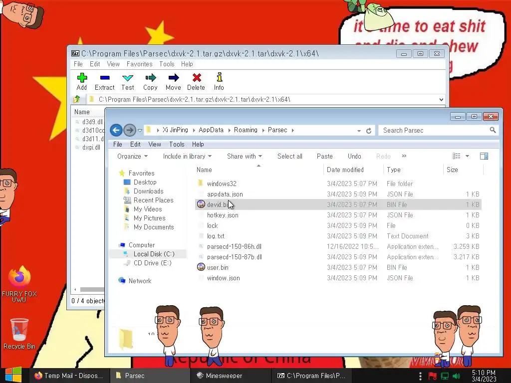
Task: Go up one folder level in 7-Zip
Action: pyautogui.click(x=77, y=99)
